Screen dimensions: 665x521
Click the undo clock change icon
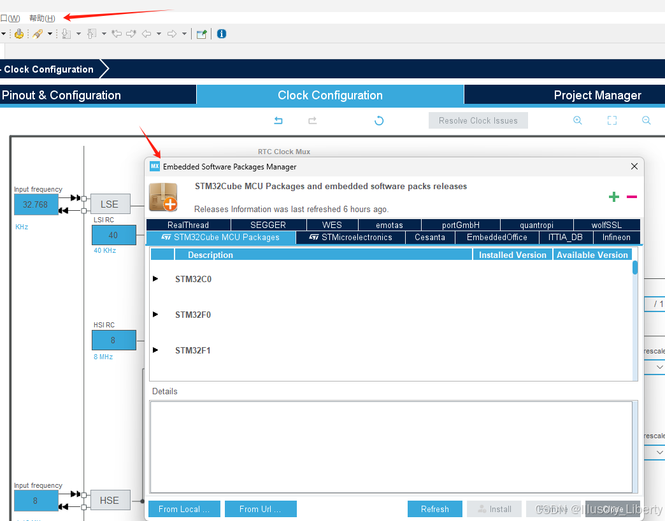[278, 121]
